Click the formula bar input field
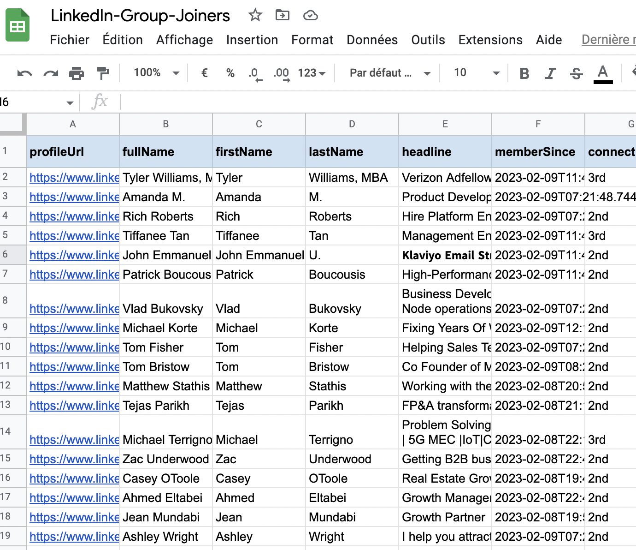 pyautogui.click(x=369, y=102)
